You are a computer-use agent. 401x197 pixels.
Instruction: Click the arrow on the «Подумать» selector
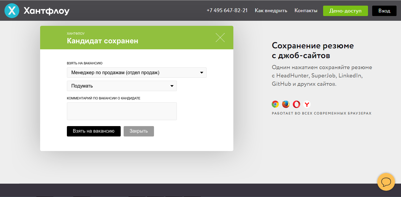click(x=172, y=86)
